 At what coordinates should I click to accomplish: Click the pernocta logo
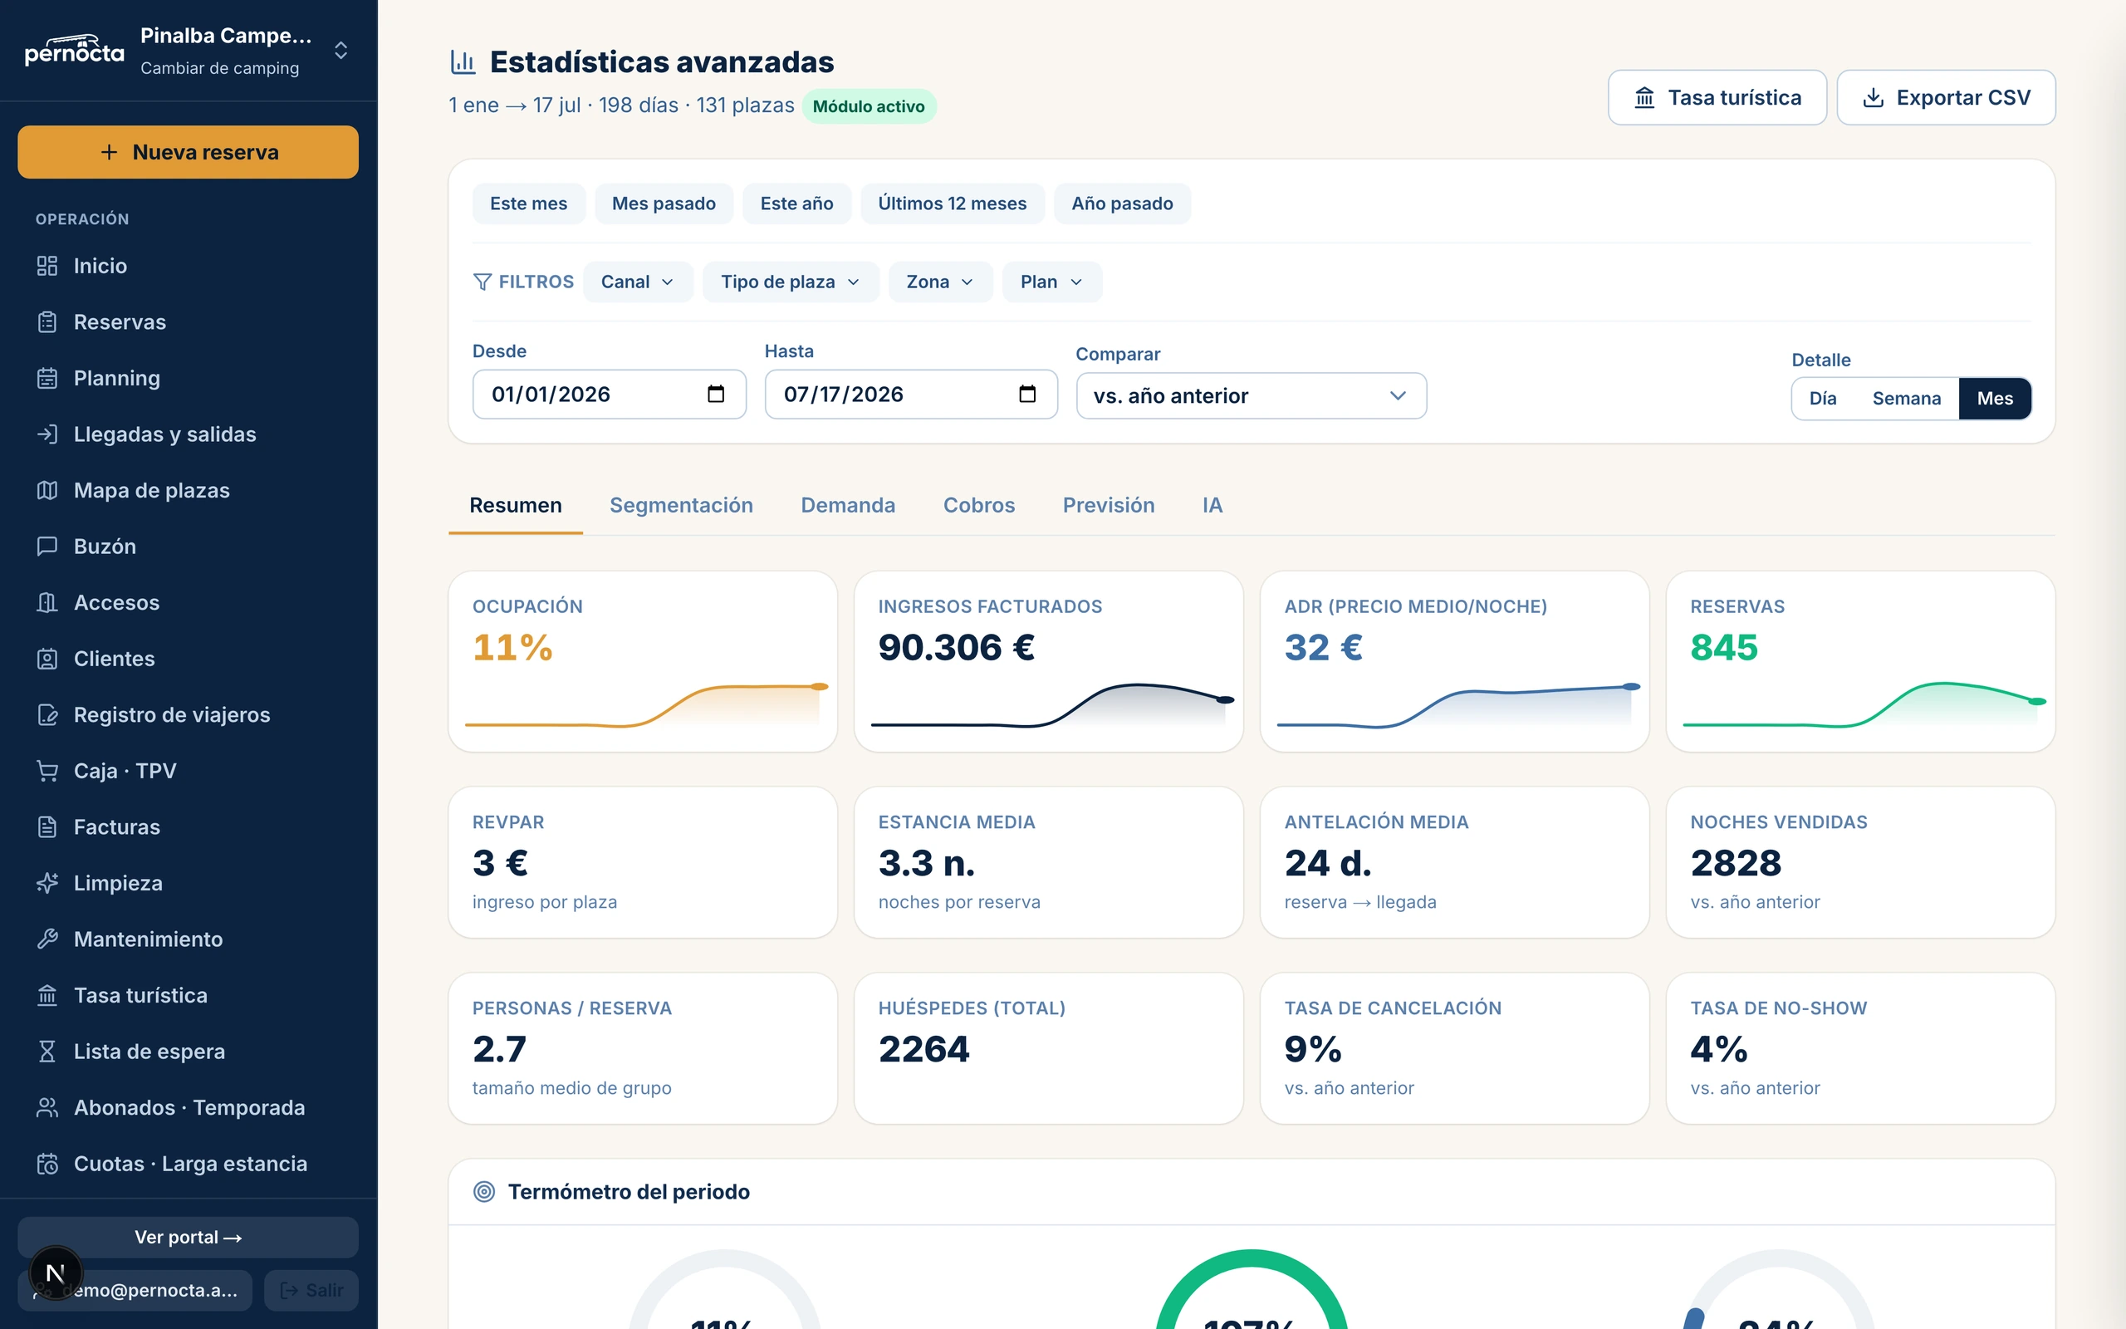(x=75, y=50)
